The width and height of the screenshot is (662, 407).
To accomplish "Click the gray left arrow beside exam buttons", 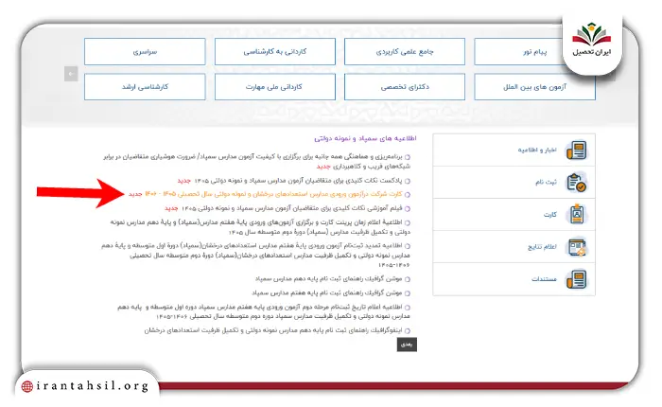I will (x=71, y=74).
